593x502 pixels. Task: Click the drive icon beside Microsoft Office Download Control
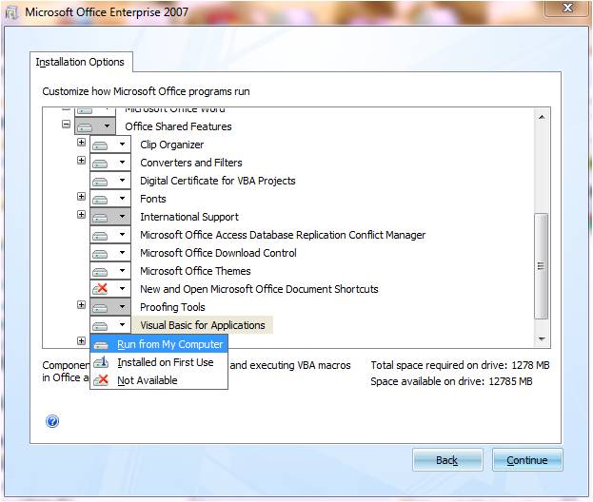100,254
